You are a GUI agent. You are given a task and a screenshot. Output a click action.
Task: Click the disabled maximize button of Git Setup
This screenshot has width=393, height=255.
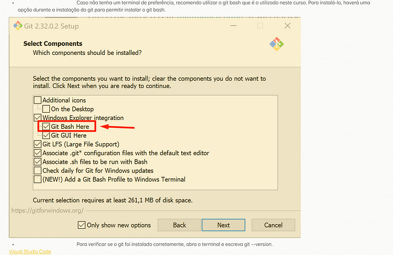[x=260, y=26]
